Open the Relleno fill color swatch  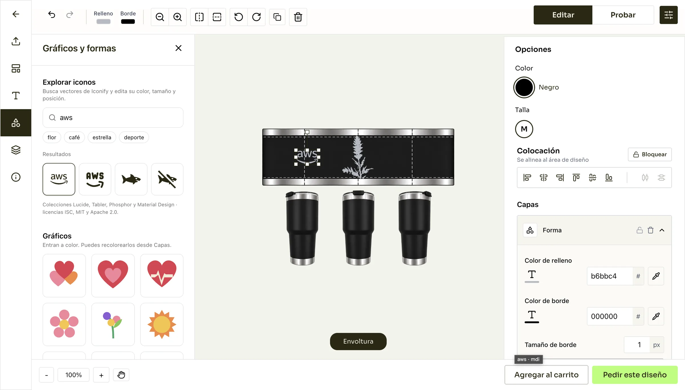[103, 21]
